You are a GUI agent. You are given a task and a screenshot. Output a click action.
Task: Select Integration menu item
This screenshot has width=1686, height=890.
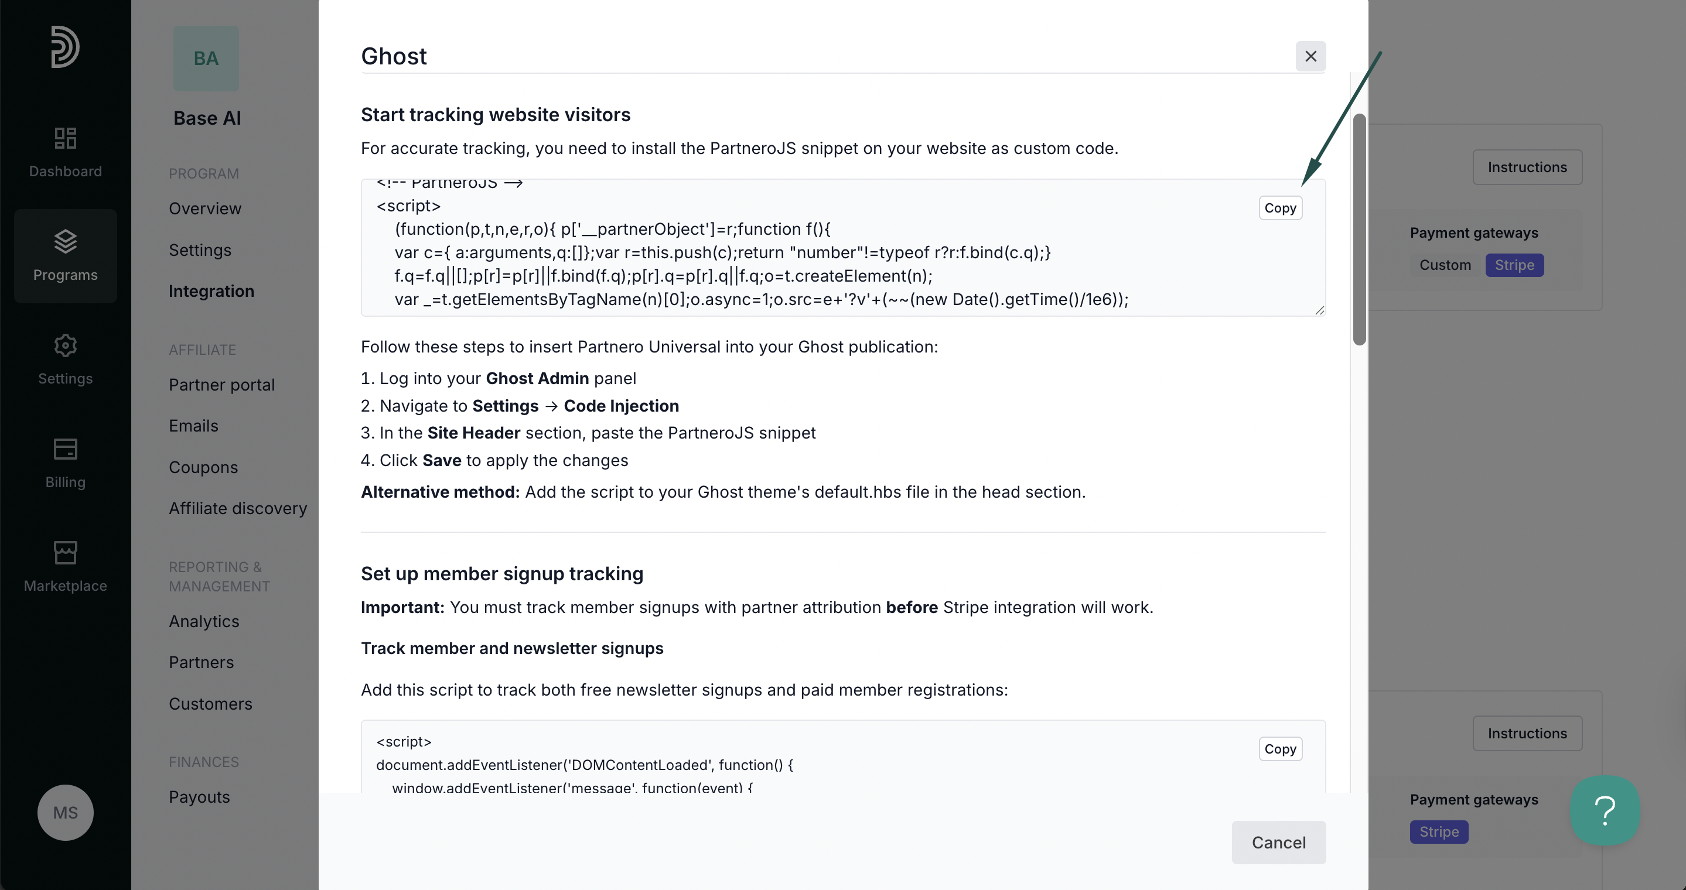(211, 291)
